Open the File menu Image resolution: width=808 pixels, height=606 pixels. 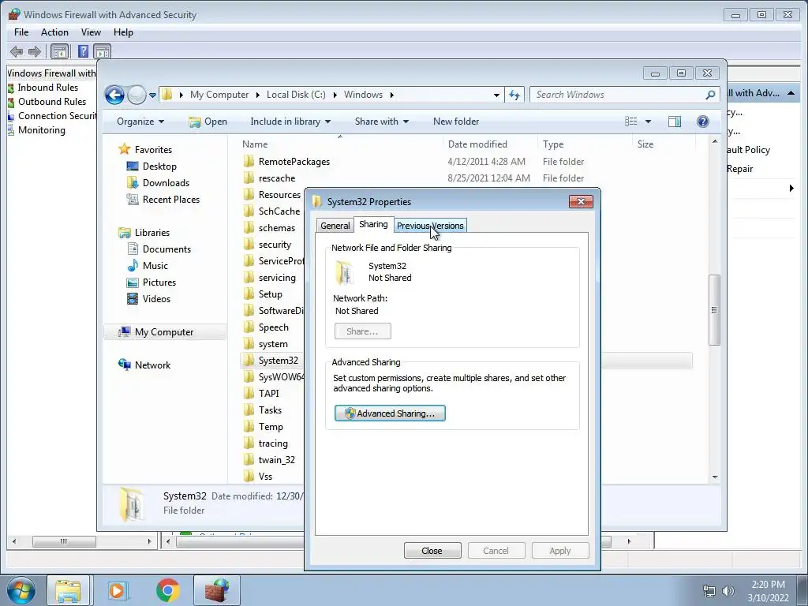[21, 32]
